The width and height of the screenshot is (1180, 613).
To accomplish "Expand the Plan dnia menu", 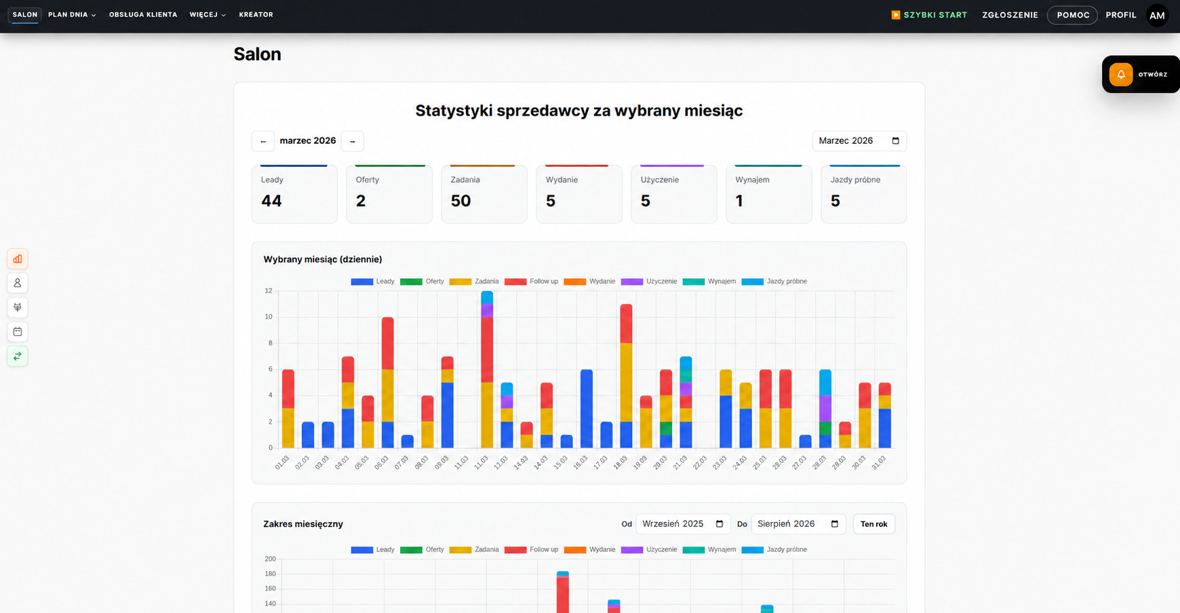I will pos(72,15).
